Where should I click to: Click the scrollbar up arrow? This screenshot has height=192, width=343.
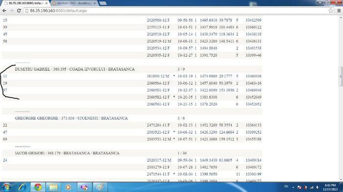[341, 18]
